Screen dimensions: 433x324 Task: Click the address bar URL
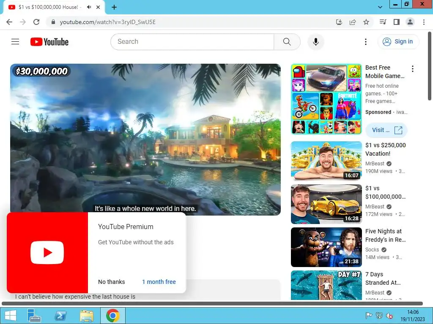pos(108,22)
